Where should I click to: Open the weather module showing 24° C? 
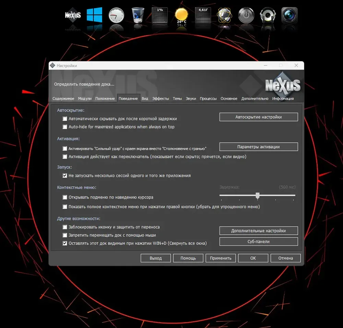click(181, 16)
